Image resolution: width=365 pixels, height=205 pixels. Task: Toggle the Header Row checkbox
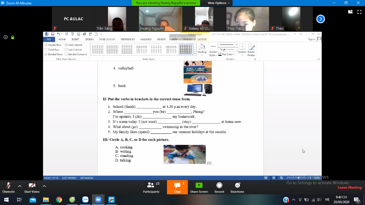click(x=46, y=45)
